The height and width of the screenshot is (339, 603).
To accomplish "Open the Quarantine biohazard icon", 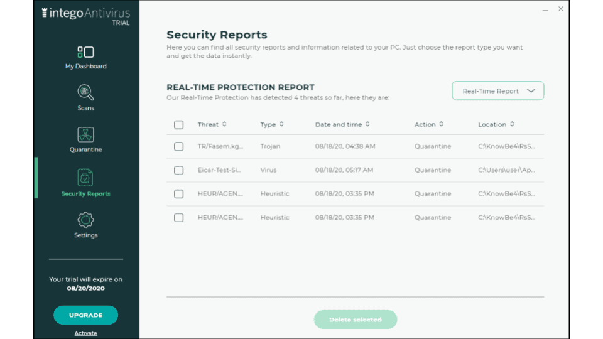I will click(85, 134).
